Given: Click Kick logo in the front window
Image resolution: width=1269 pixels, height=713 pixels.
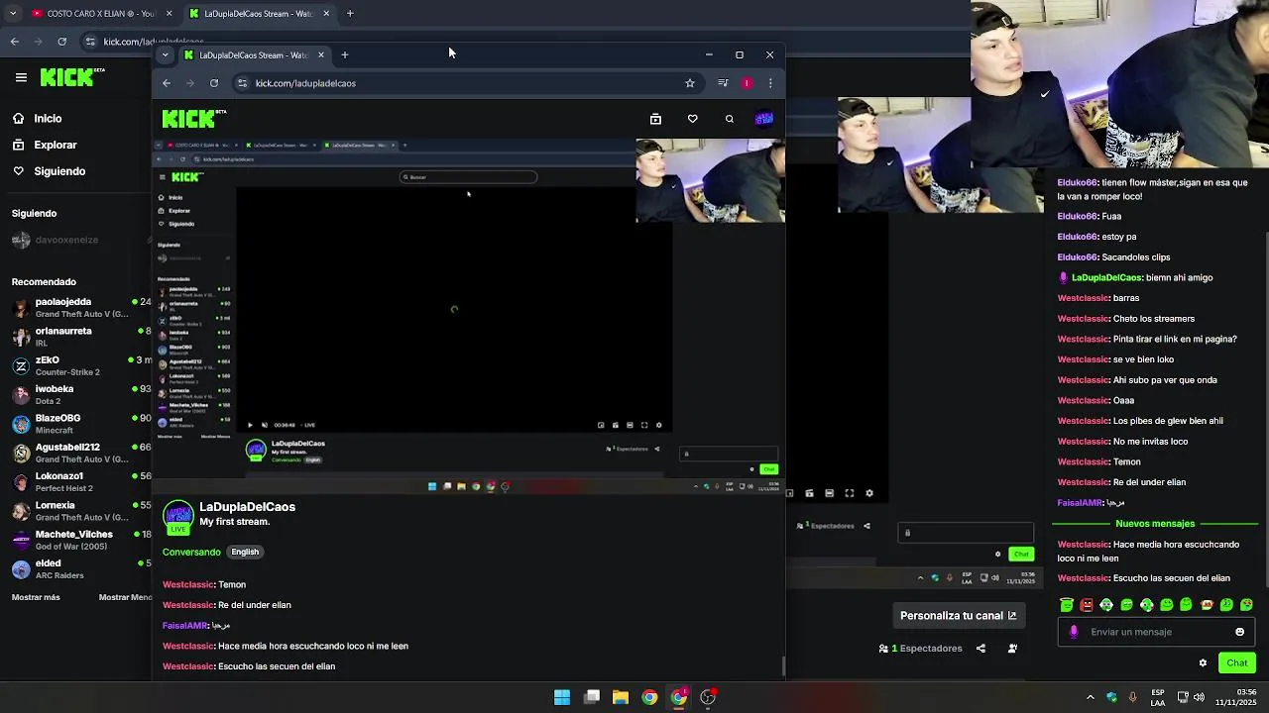Looking at the screenshot, I should [x=194, y=119].
